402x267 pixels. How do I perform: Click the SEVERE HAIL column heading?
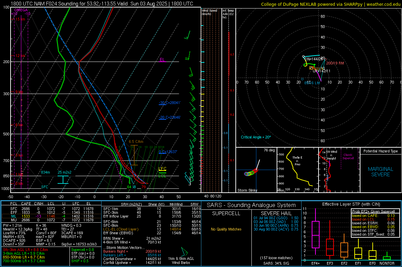(x=276, y=213)
